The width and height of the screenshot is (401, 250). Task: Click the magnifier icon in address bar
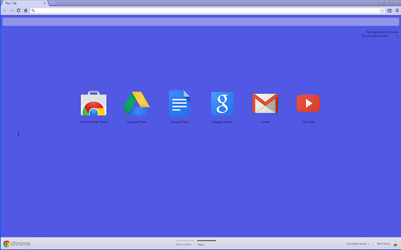pos(33,11)
